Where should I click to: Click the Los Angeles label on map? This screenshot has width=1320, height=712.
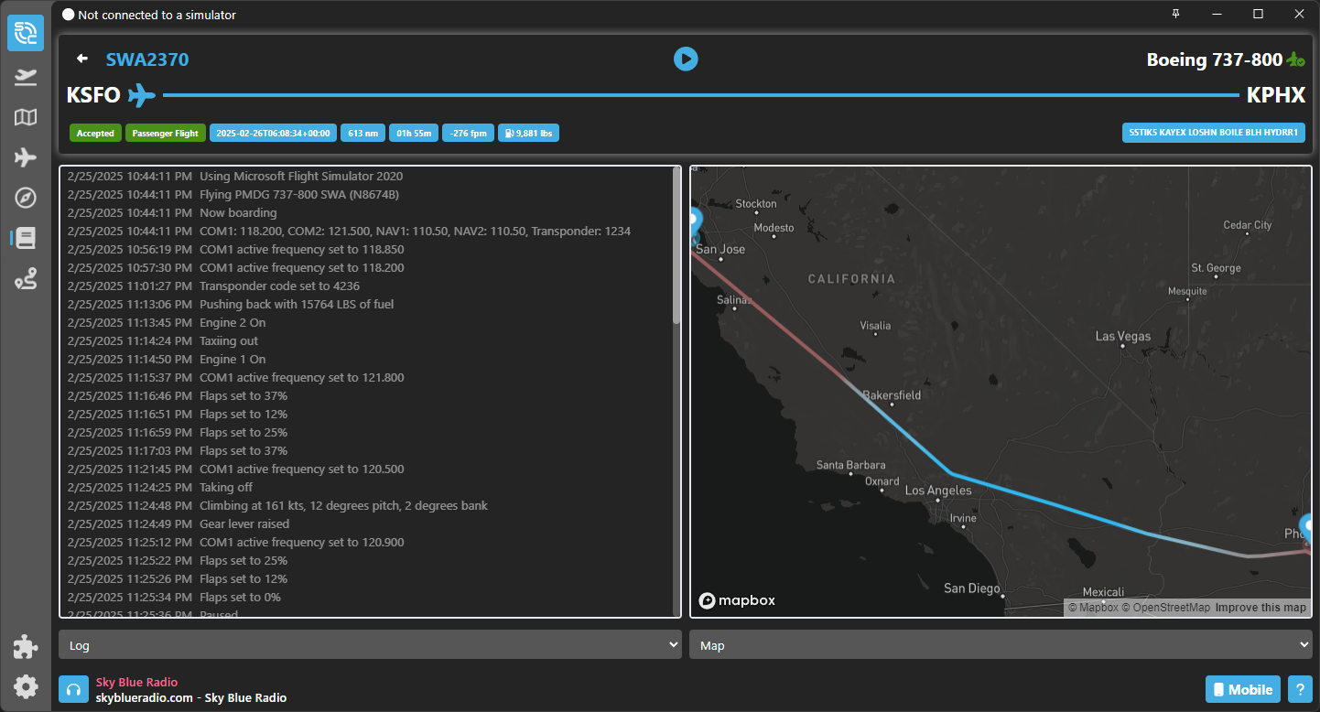point(938,491)
